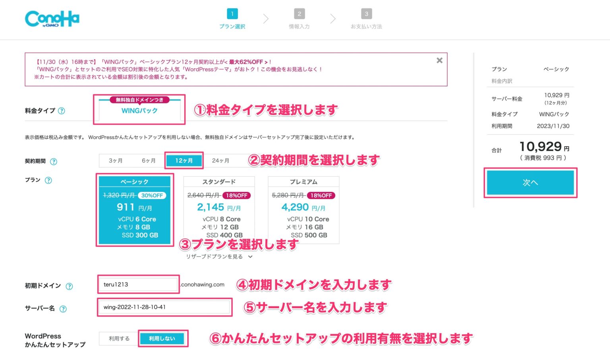Image resolution: width=610 pixels, height=359 pixels.
Task: Switch to the プラン選択 step tab
Action: [x=232, y=18]
